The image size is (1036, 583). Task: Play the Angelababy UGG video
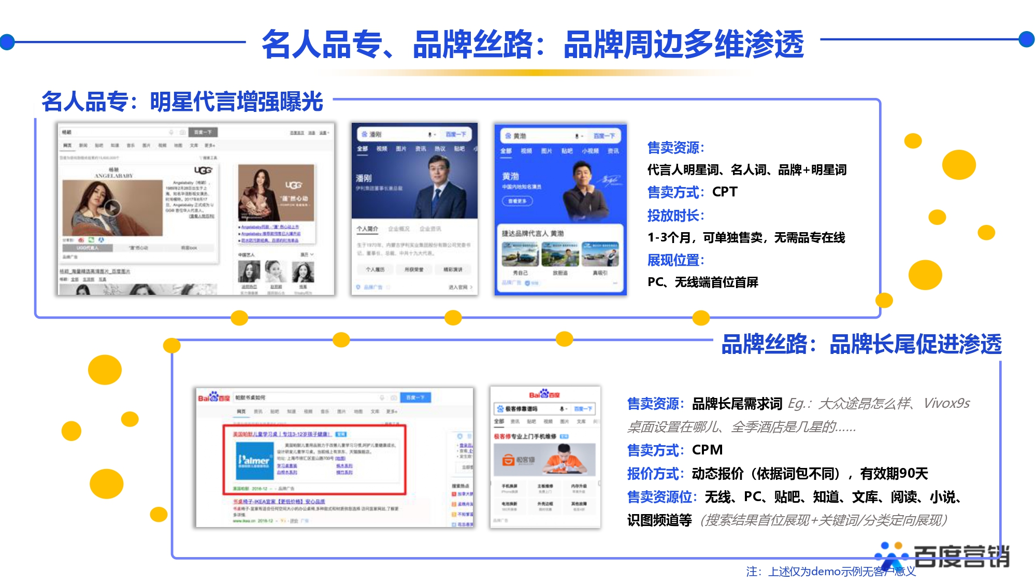pyautogui.click(x=112, y=208)
